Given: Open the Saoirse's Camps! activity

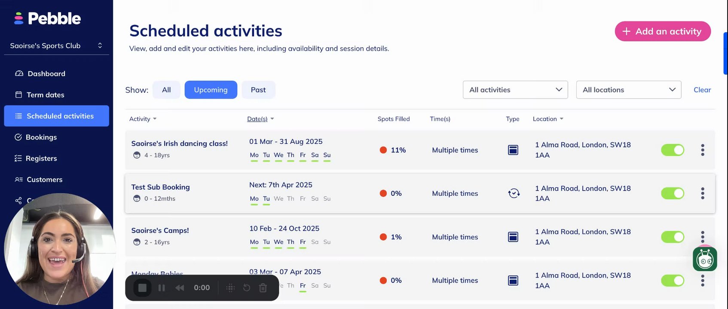Looking at the screenshot, I should (160, 230).
